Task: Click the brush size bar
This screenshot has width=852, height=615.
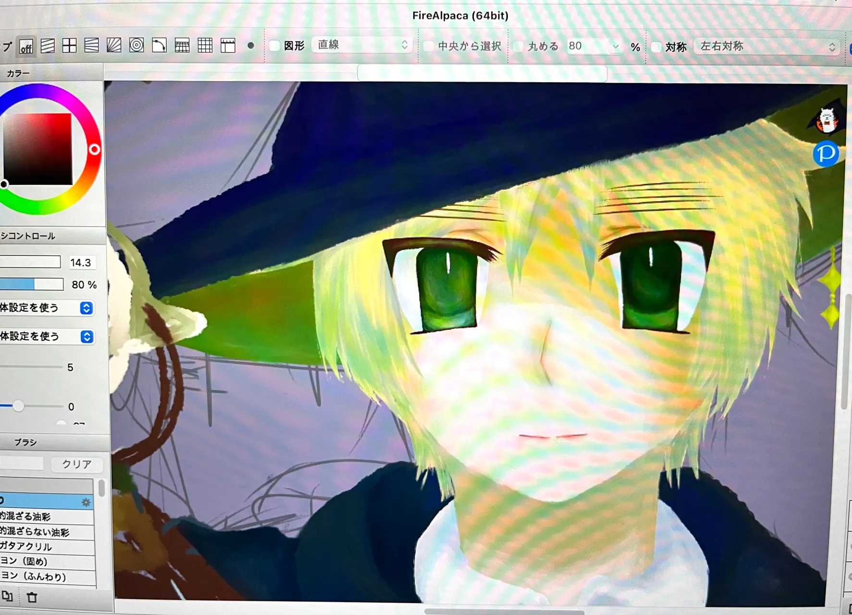Action: point(30,262)
